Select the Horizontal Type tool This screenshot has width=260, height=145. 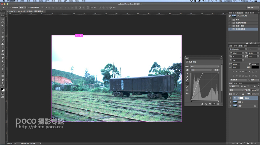(x=3, y=69)
